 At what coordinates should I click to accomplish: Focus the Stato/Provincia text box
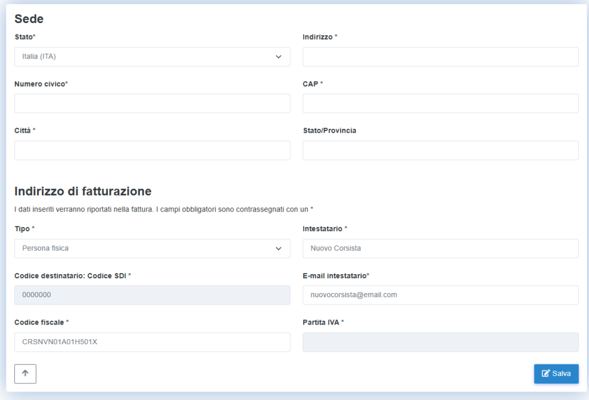tap(440, 151)
